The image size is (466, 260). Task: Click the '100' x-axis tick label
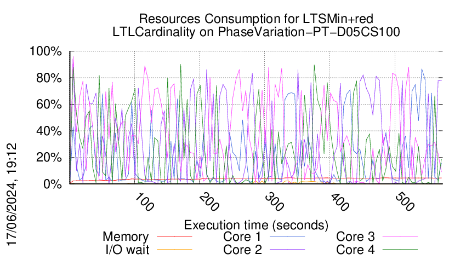tap(144, 203)
